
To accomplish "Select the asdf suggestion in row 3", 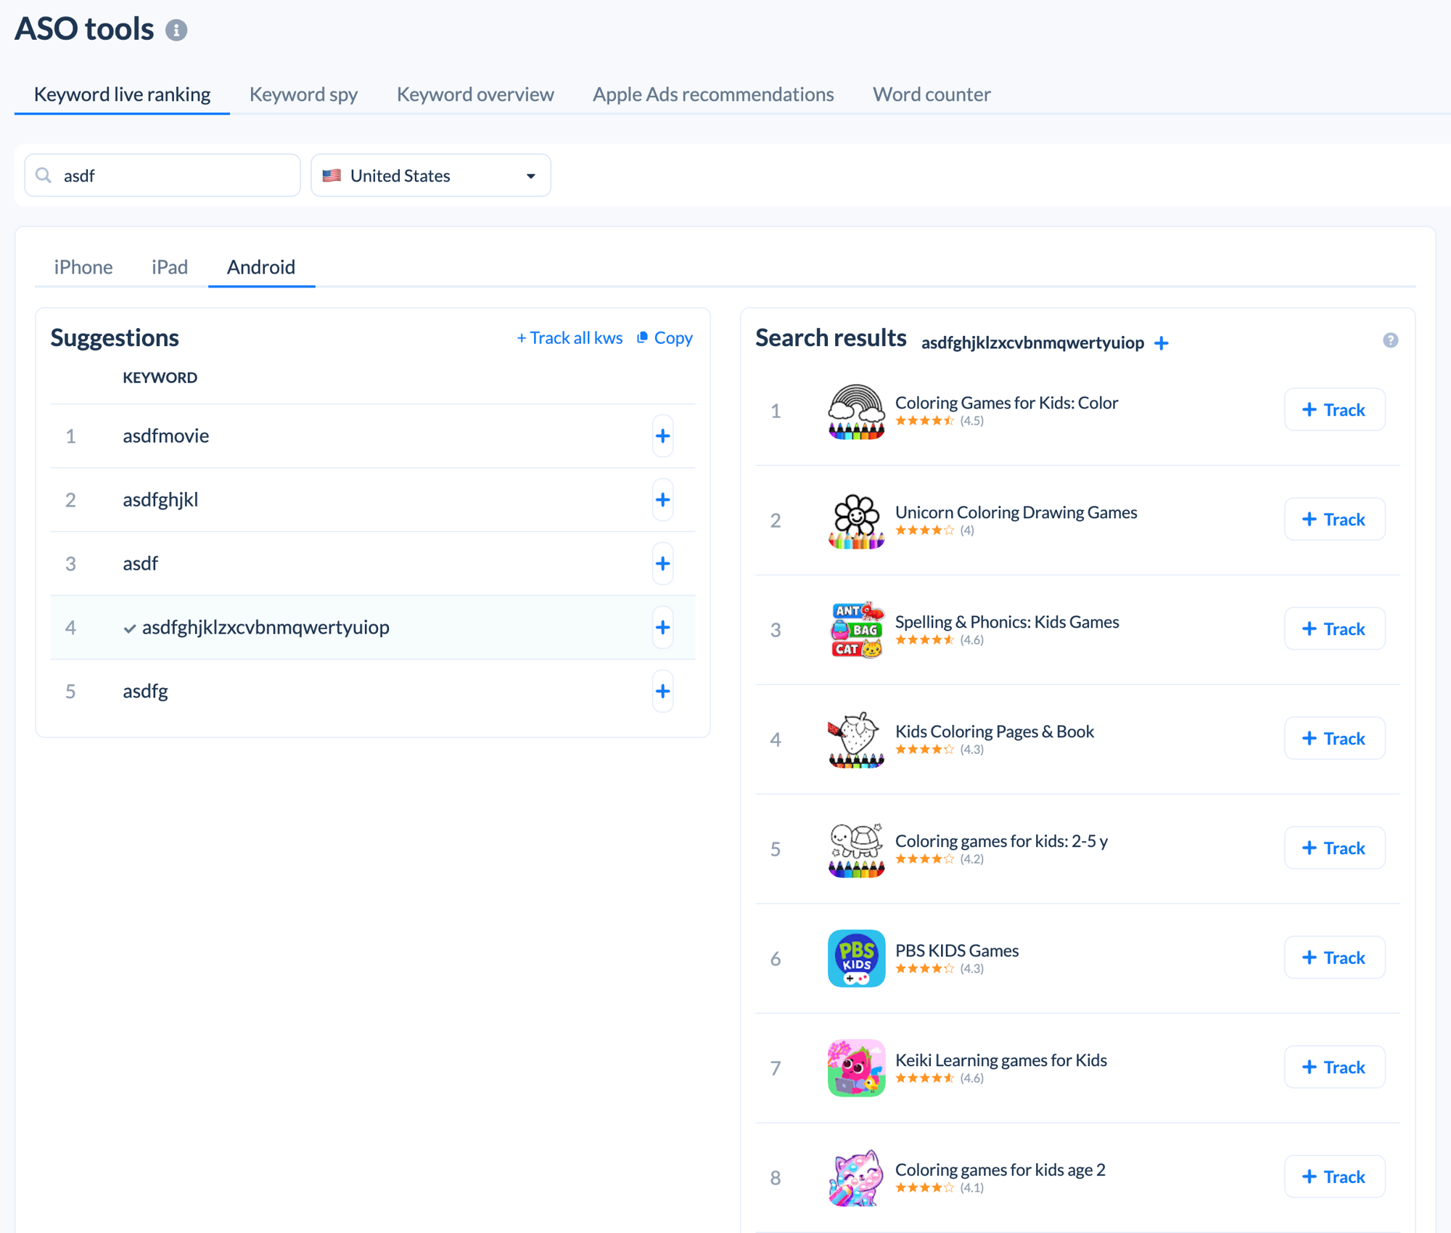I will (140, 564).
